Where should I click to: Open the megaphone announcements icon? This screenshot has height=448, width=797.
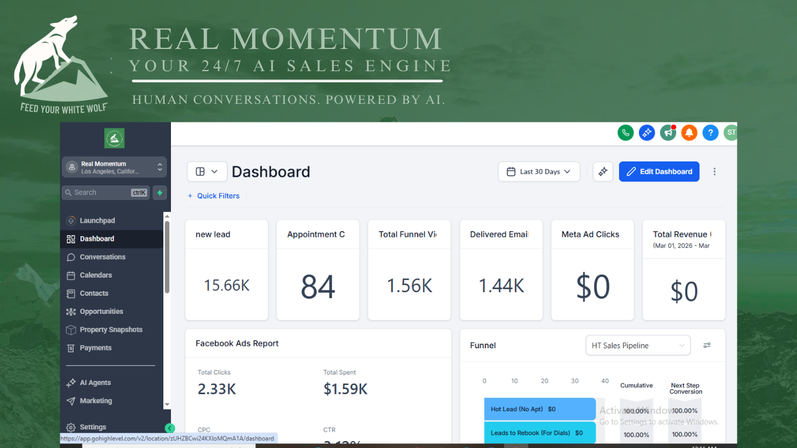click(668, 133)
